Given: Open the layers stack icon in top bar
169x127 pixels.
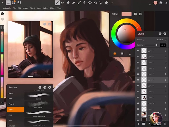Looking at the screenshot, I should [161, 3].
